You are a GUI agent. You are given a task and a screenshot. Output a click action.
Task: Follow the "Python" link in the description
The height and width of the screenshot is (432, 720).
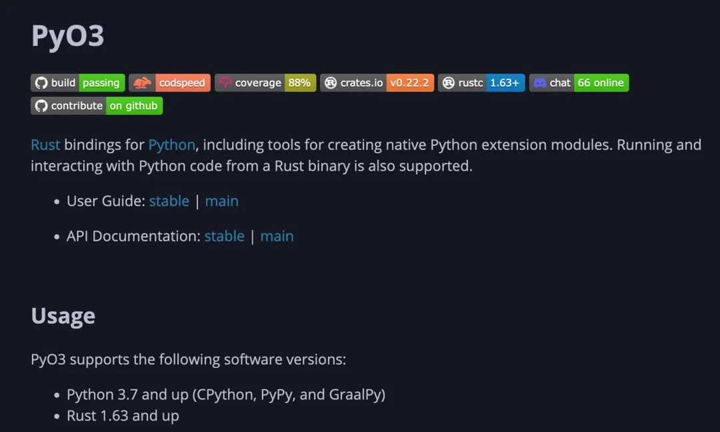(x=171, y=145)
